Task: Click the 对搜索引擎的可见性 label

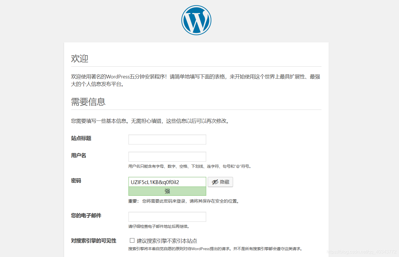Action: (x=94, y=241)
